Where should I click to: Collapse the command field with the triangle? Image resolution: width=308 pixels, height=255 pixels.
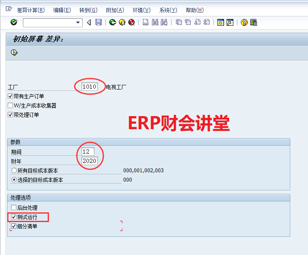[89, 22]
